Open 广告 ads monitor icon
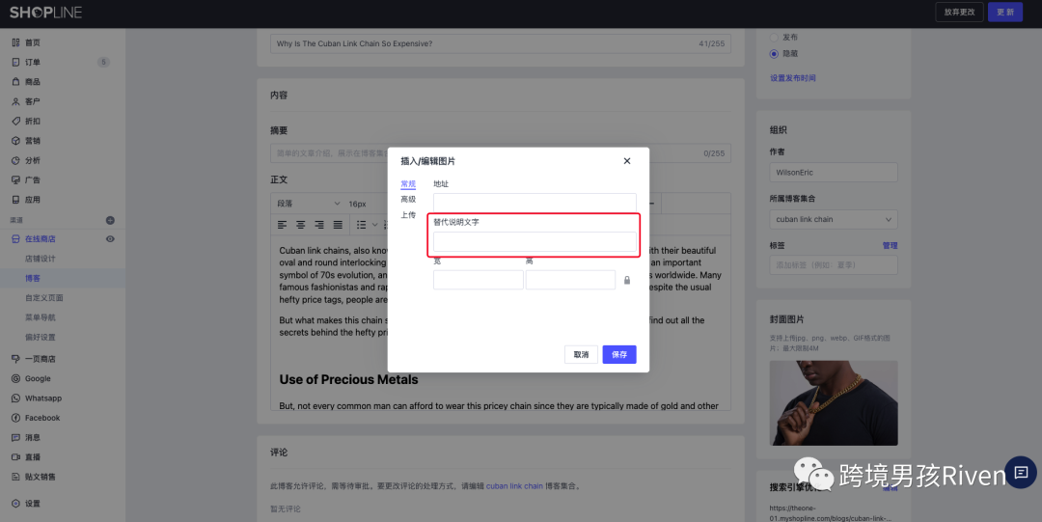The image size is (1042, 522). (x=15, y=180)
